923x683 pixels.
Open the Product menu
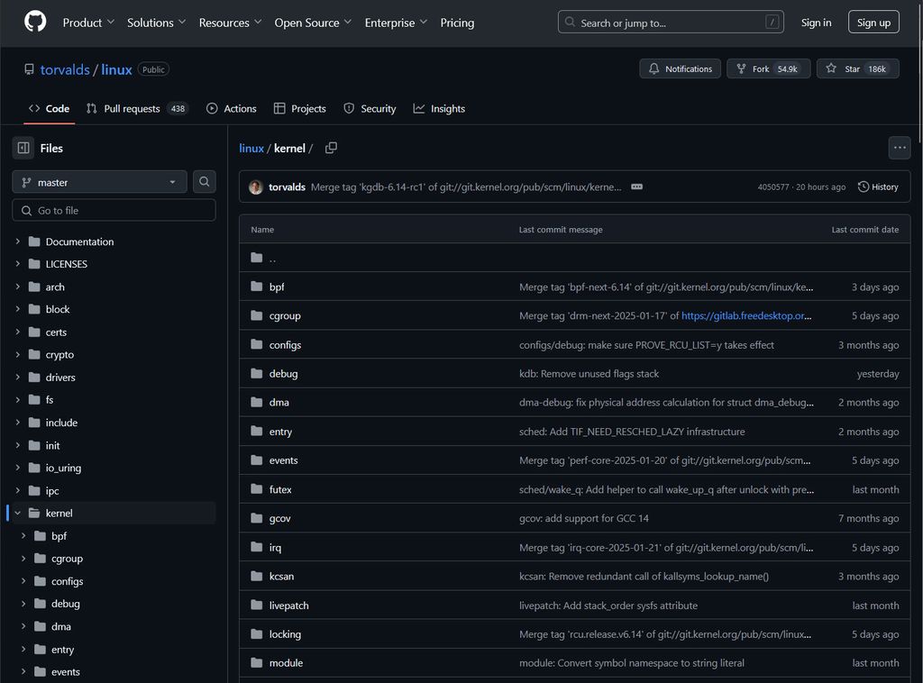click(x=87, y=23)
